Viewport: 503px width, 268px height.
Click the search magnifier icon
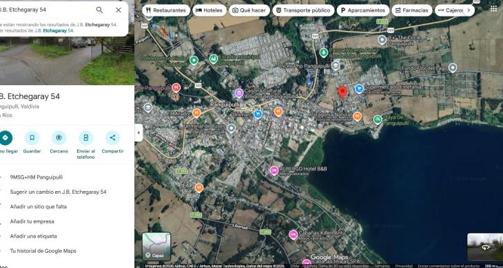click(99, 10)
